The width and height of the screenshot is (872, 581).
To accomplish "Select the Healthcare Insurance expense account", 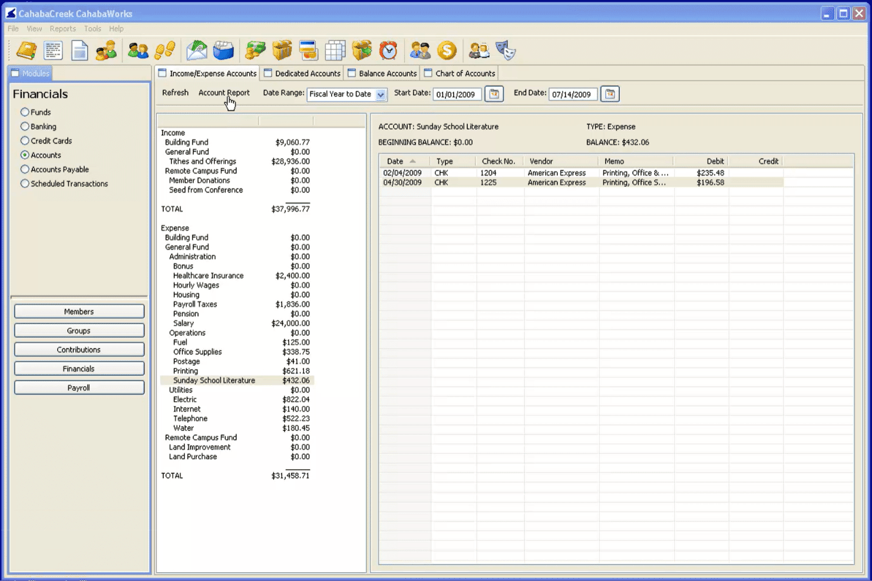I will pos(237,276).
